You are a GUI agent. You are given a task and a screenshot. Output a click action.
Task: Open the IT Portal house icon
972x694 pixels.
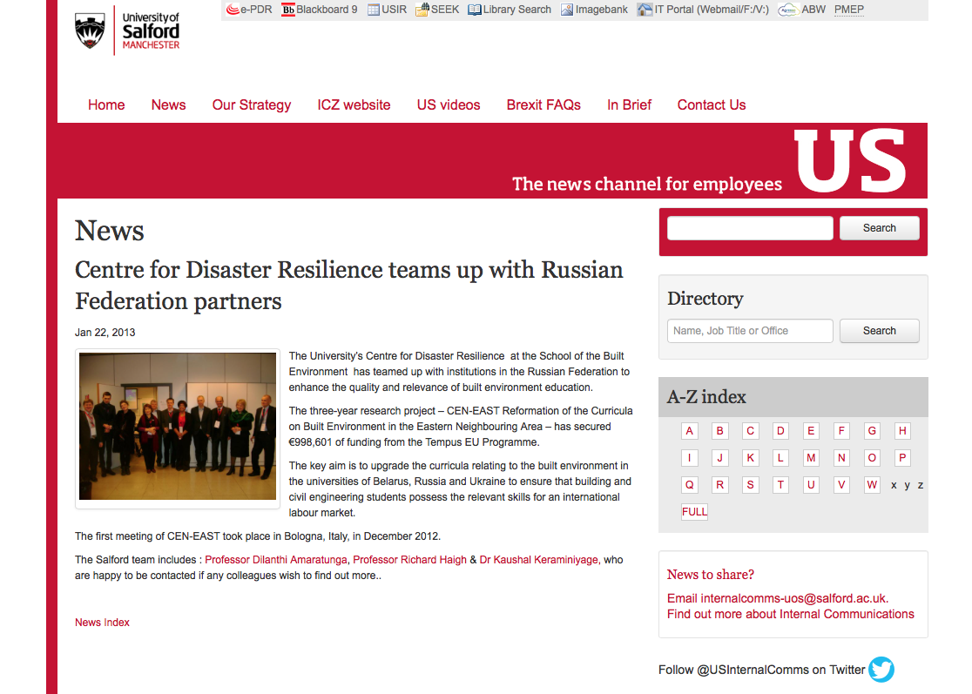(x=645, y=10)
